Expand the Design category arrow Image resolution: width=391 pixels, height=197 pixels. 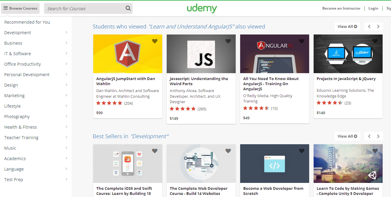(66, 85)
